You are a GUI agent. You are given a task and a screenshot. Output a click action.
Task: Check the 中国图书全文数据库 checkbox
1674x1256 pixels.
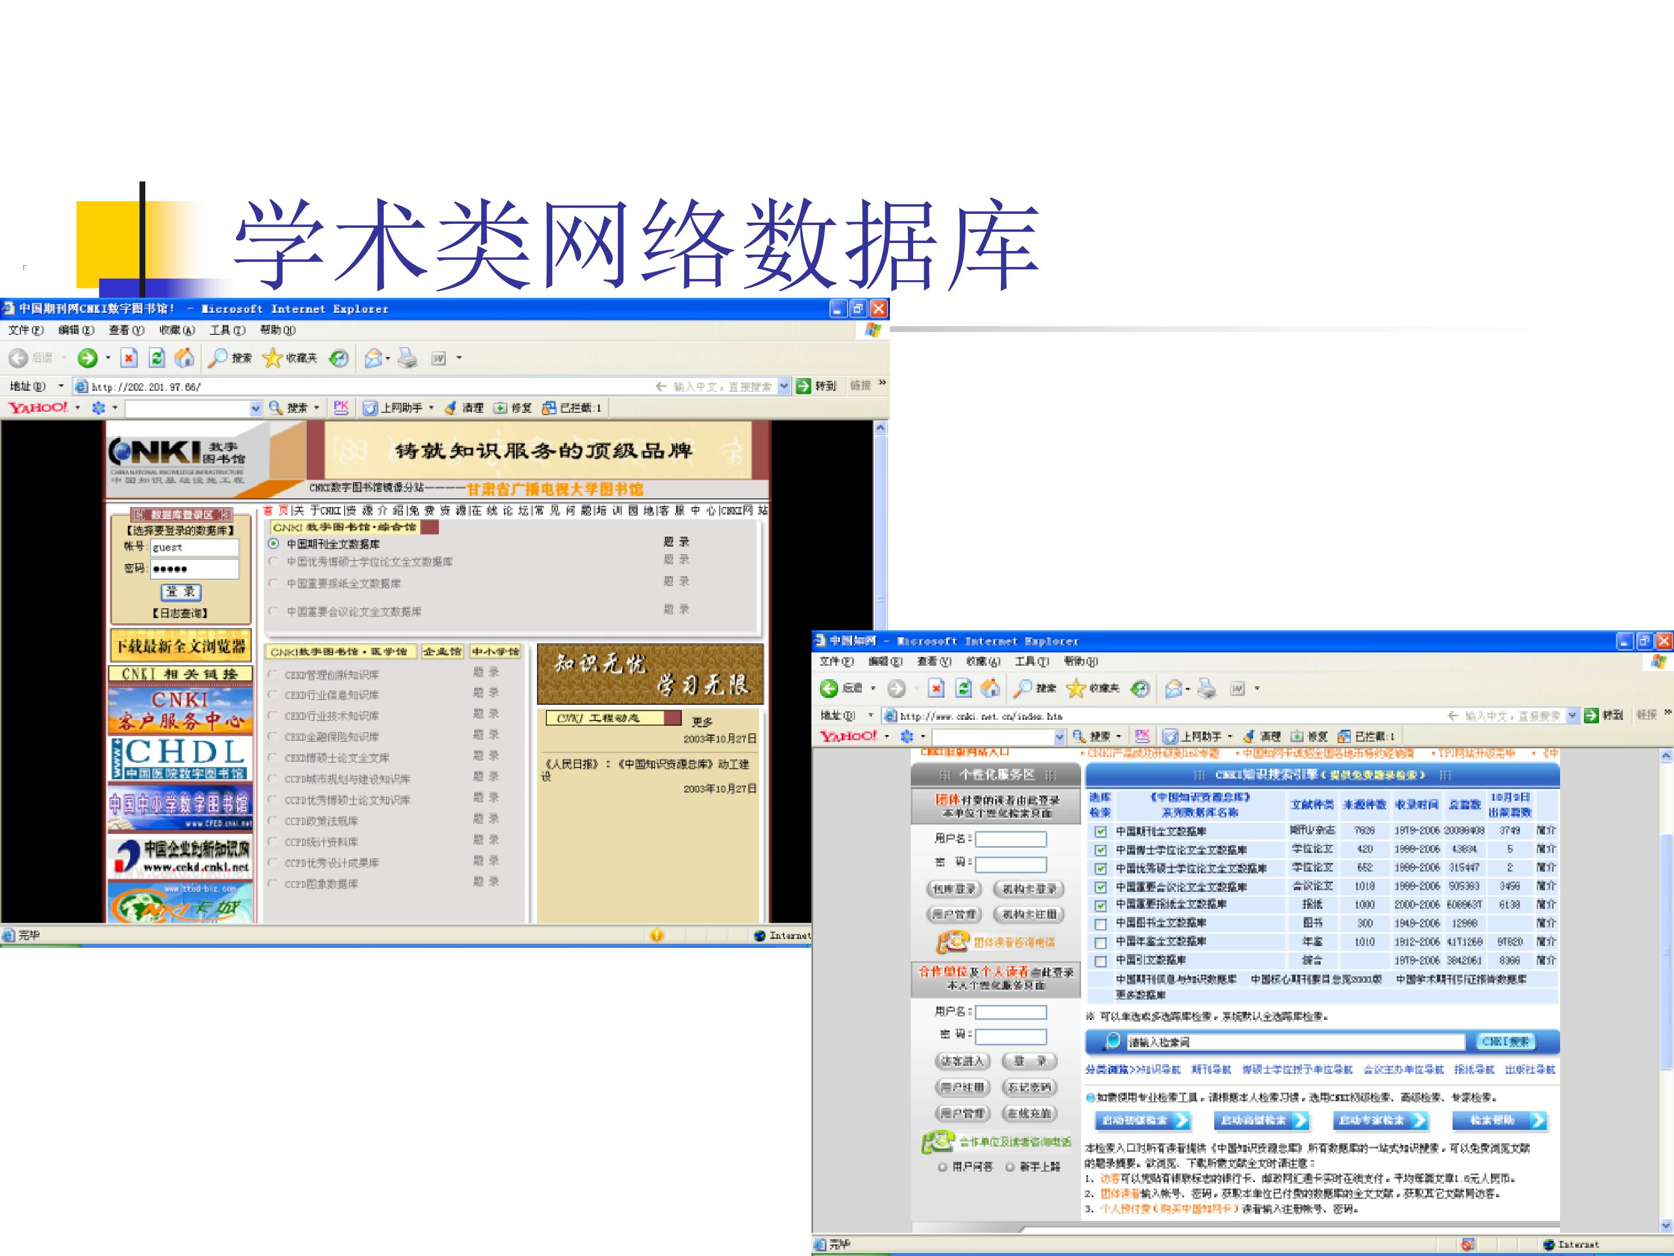point(1101,923)
